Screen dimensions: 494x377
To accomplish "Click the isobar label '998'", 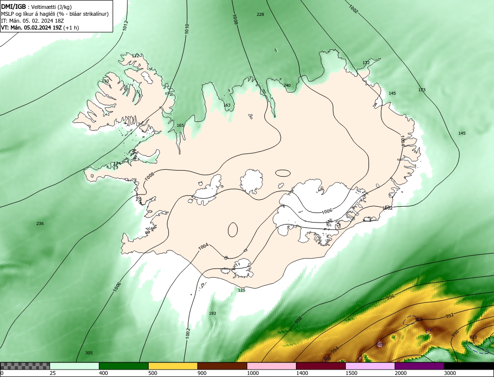I will pyautogui.click(x=298, y=319).
